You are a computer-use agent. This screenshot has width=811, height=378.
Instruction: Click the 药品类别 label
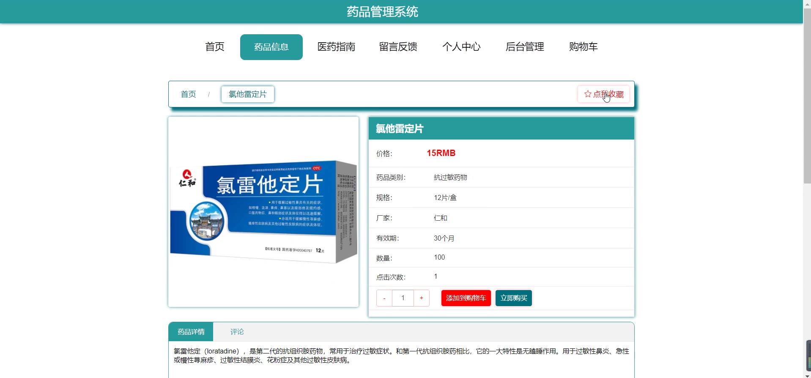pyautogui.click(x=391, y=178)
